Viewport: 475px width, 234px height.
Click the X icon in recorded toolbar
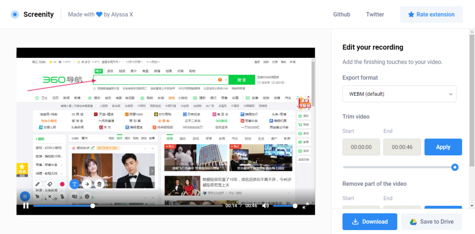(50, 197)
